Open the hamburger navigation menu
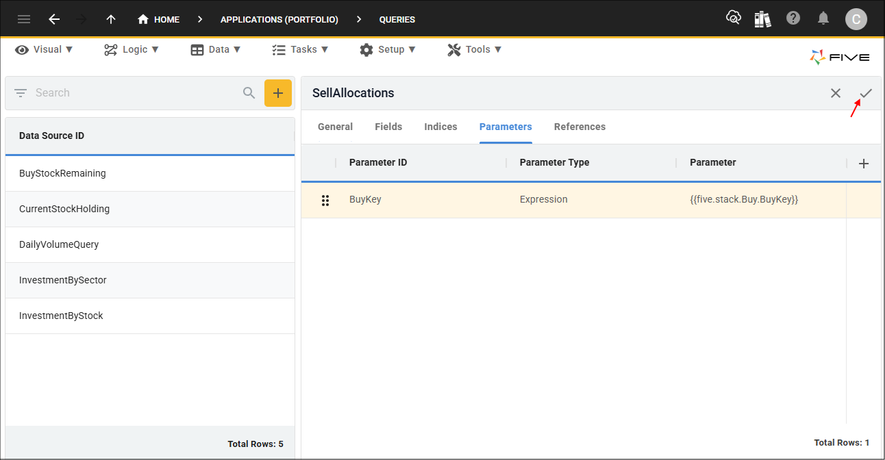This screenshot has width=885, height=460. [x=24, y=19]
